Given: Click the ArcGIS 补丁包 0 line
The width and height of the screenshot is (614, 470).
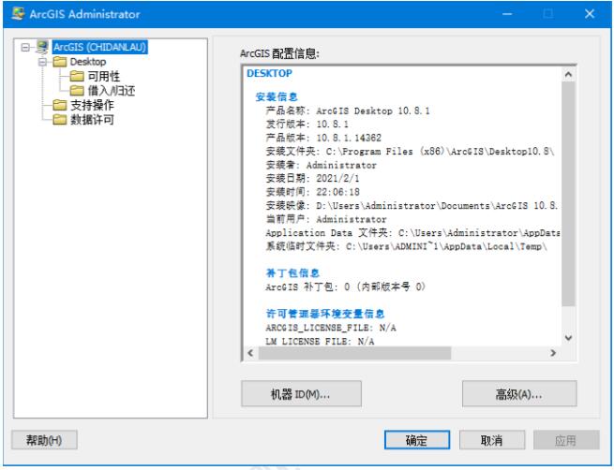Looking at the screenshot, I should point(345,287).
